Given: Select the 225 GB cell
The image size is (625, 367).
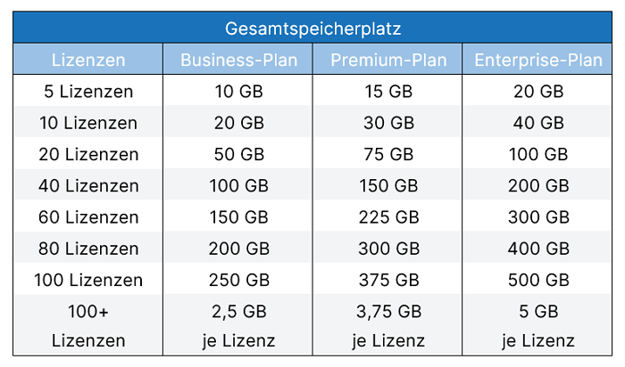Looking at the screenshot, I should (x=388, y=217).
